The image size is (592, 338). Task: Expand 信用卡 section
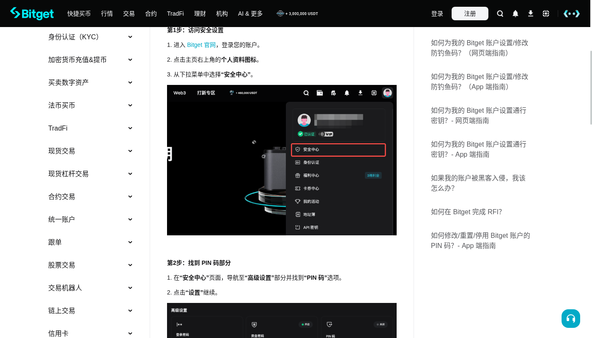[x=90, y=333]
